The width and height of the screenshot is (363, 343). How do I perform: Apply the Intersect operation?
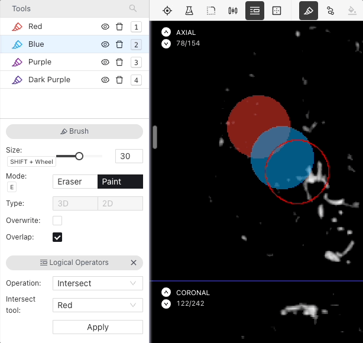[x=98, y=327]
